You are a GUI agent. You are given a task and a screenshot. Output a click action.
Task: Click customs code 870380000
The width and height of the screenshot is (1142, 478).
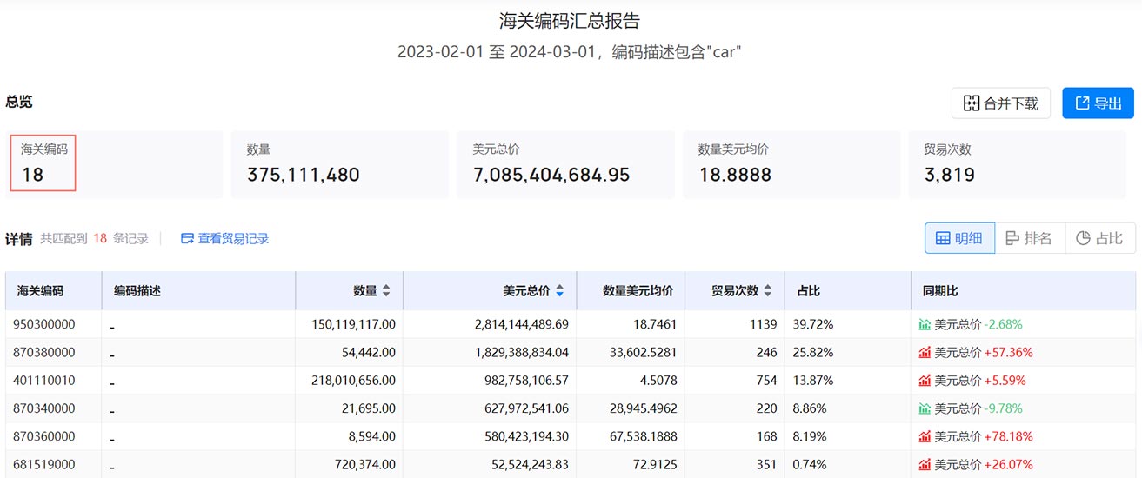pyautogui.click(x=44, y=353)
